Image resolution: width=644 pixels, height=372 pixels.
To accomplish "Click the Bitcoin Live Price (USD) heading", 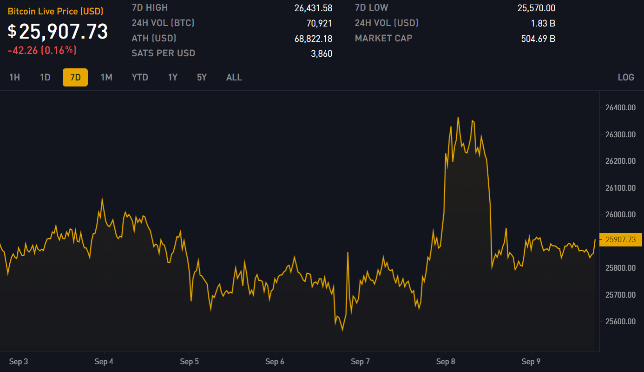I will [55, 11].
